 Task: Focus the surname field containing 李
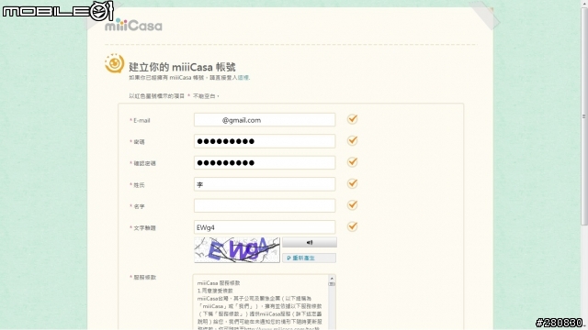point(265,184)
